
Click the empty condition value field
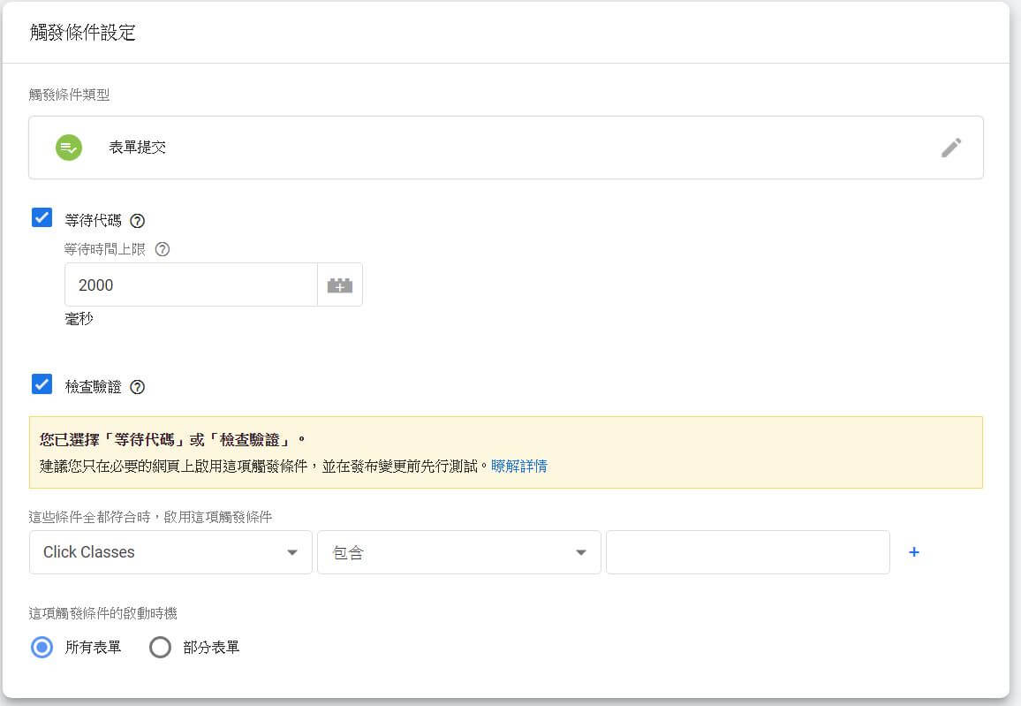tap(747, 552)
